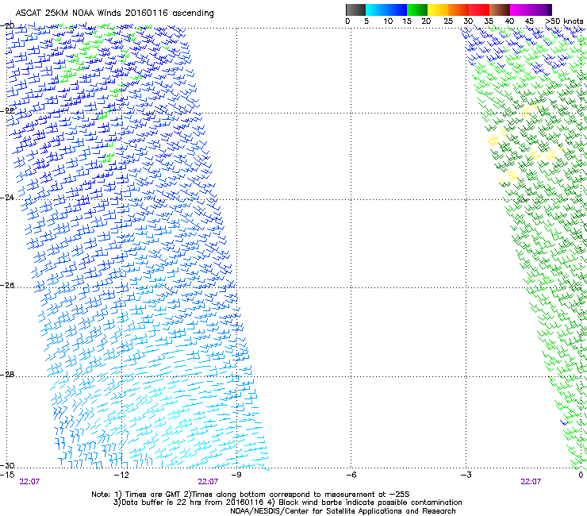Click the latitude label '-26'

pyautogui.click(x=8, y=286)
